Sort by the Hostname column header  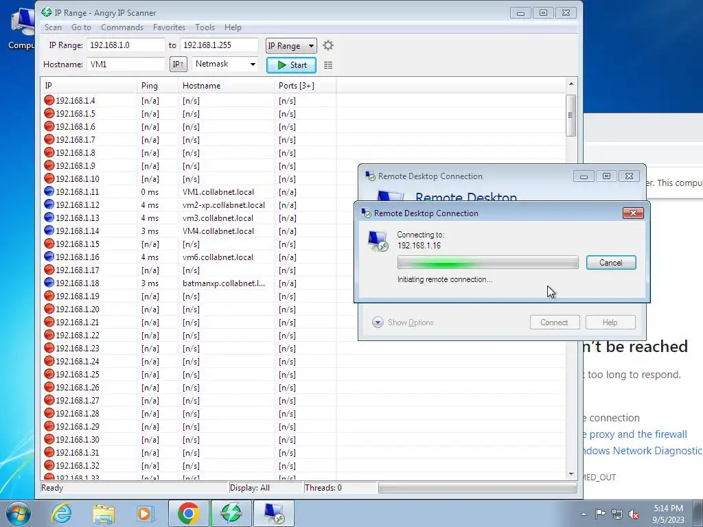tap(226, 86)
